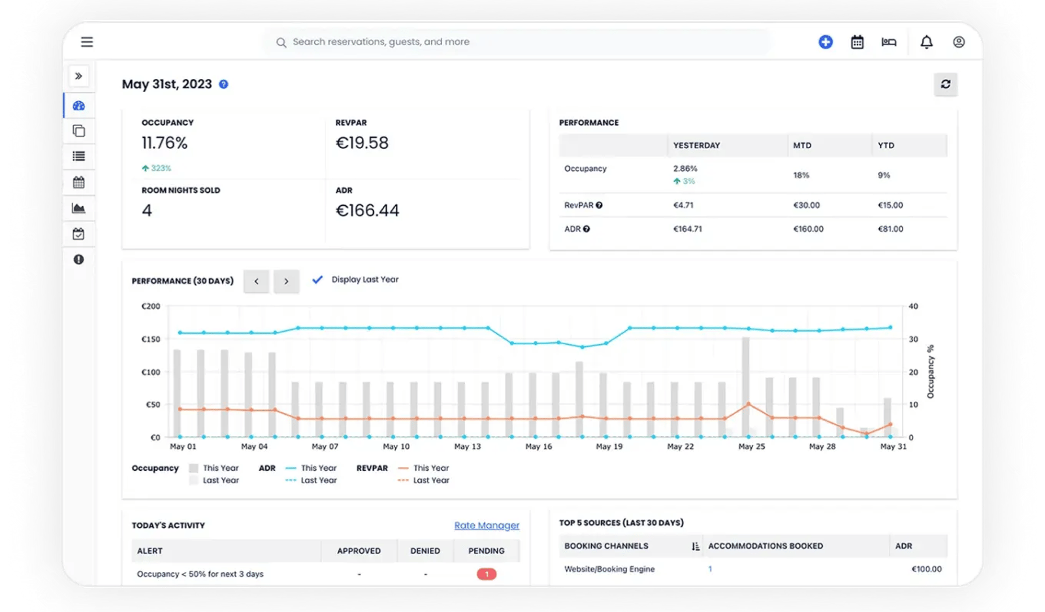Click the RevPAR help question icon
Screen dimensions: 1045x612
[599, 205]
